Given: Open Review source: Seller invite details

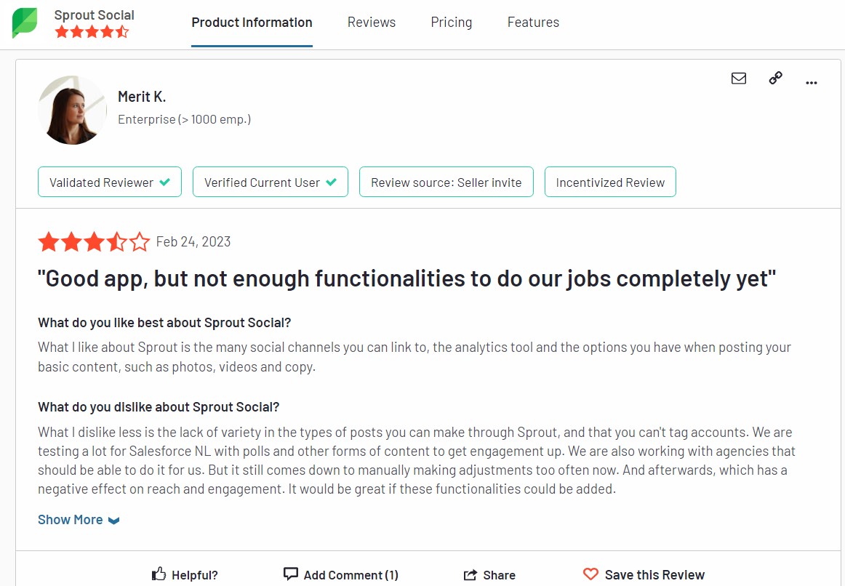Looking at the screenshot, I should click(x=446, y=182).
